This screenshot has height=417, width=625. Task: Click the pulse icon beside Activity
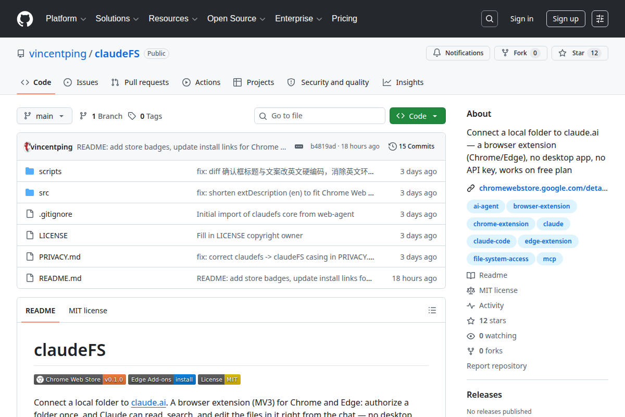click(471, 305)
